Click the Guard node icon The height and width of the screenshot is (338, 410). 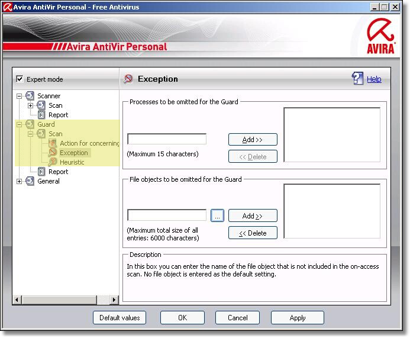pyautogui.click(x=30, y=124)
